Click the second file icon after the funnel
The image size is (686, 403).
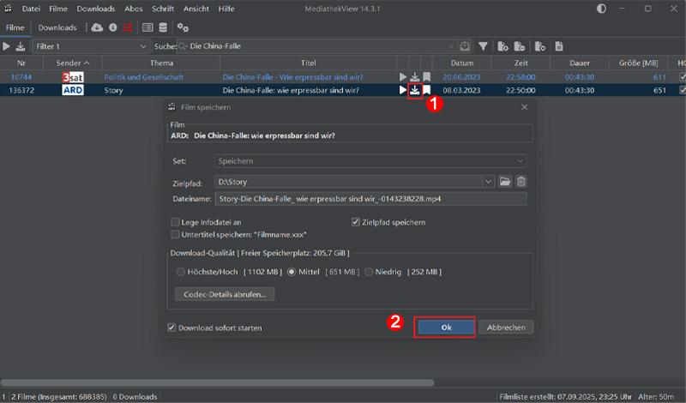(520, 46)
